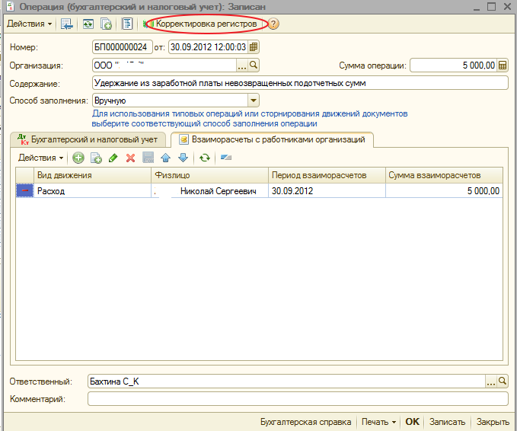Click the Бухгалтерская справка button

305,422
